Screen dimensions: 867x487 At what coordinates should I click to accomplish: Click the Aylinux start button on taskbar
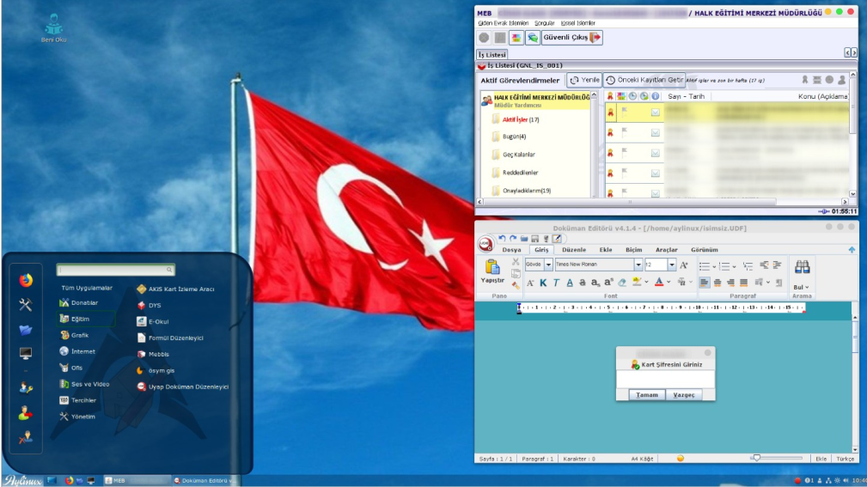pyautogui.click(x=22, y=480)
